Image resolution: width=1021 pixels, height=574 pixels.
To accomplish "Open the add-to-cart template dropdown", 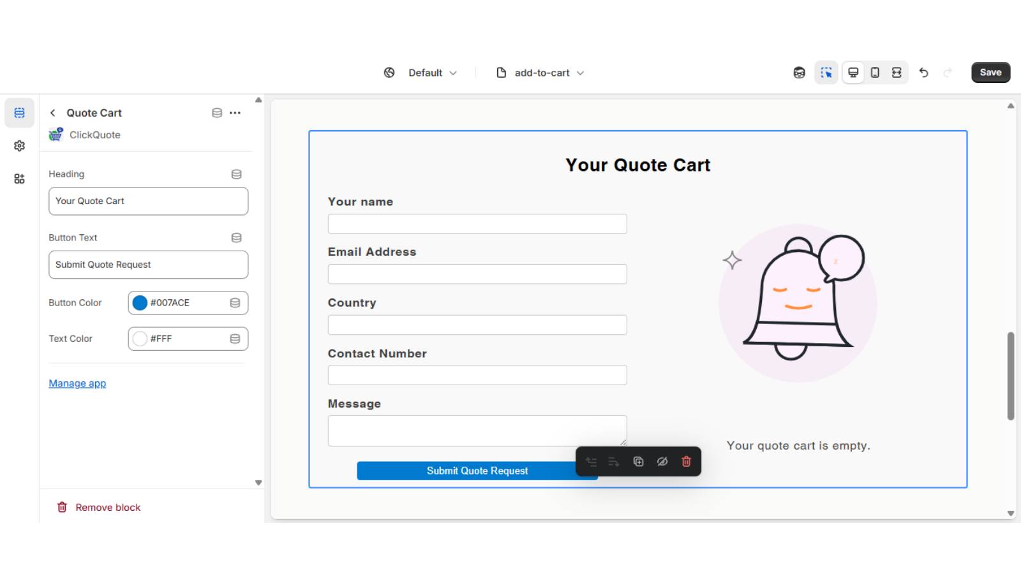I will click(549, 73).
